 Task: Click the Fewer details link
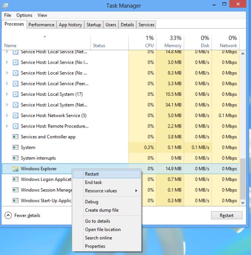click(27, 216)
